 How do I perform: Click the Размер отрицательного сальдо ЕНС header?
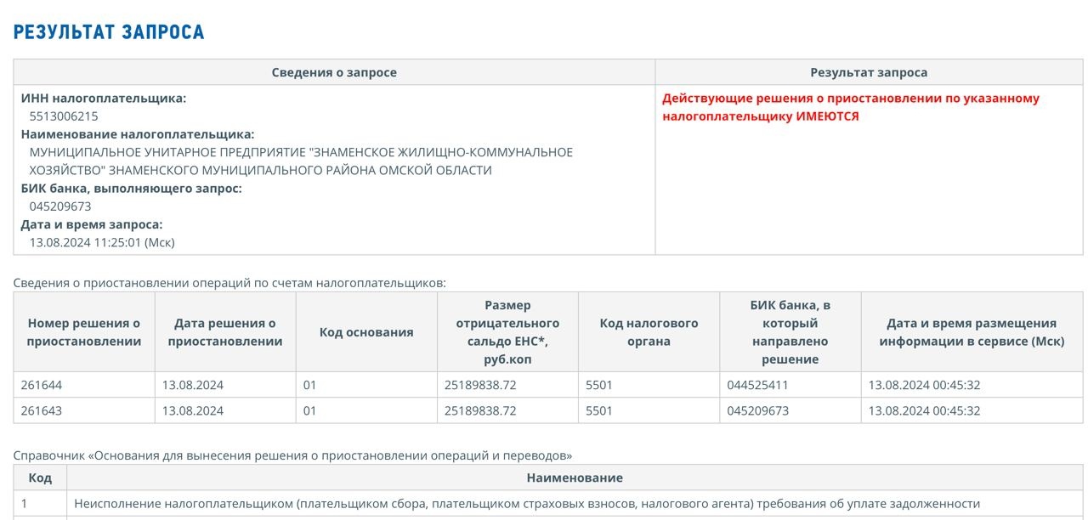(x=507, y=332)
